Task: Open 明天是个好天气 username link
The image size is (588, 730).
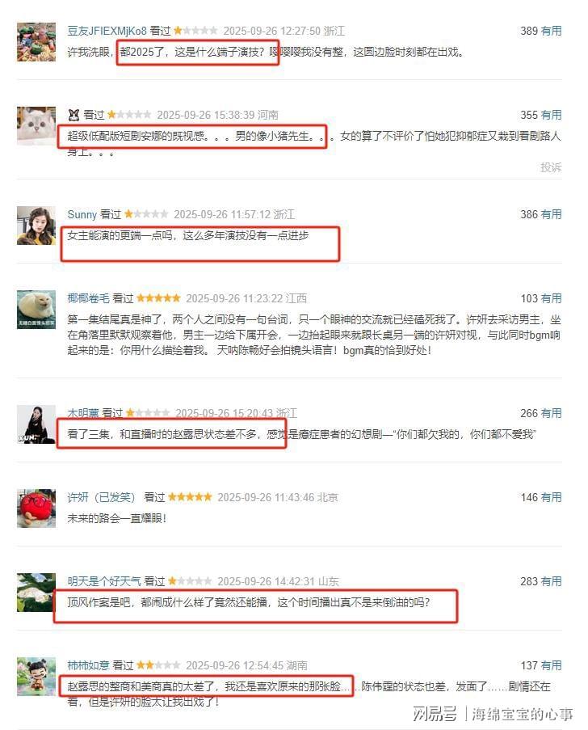Action: [104, 581]
